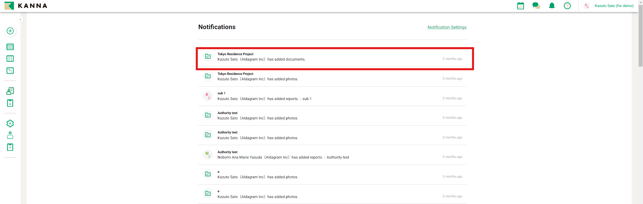The width and height of the screenshot is (643, 204).
Task: Click the clipboard download icon in sidebar
Action: click(x=10, y=103)
